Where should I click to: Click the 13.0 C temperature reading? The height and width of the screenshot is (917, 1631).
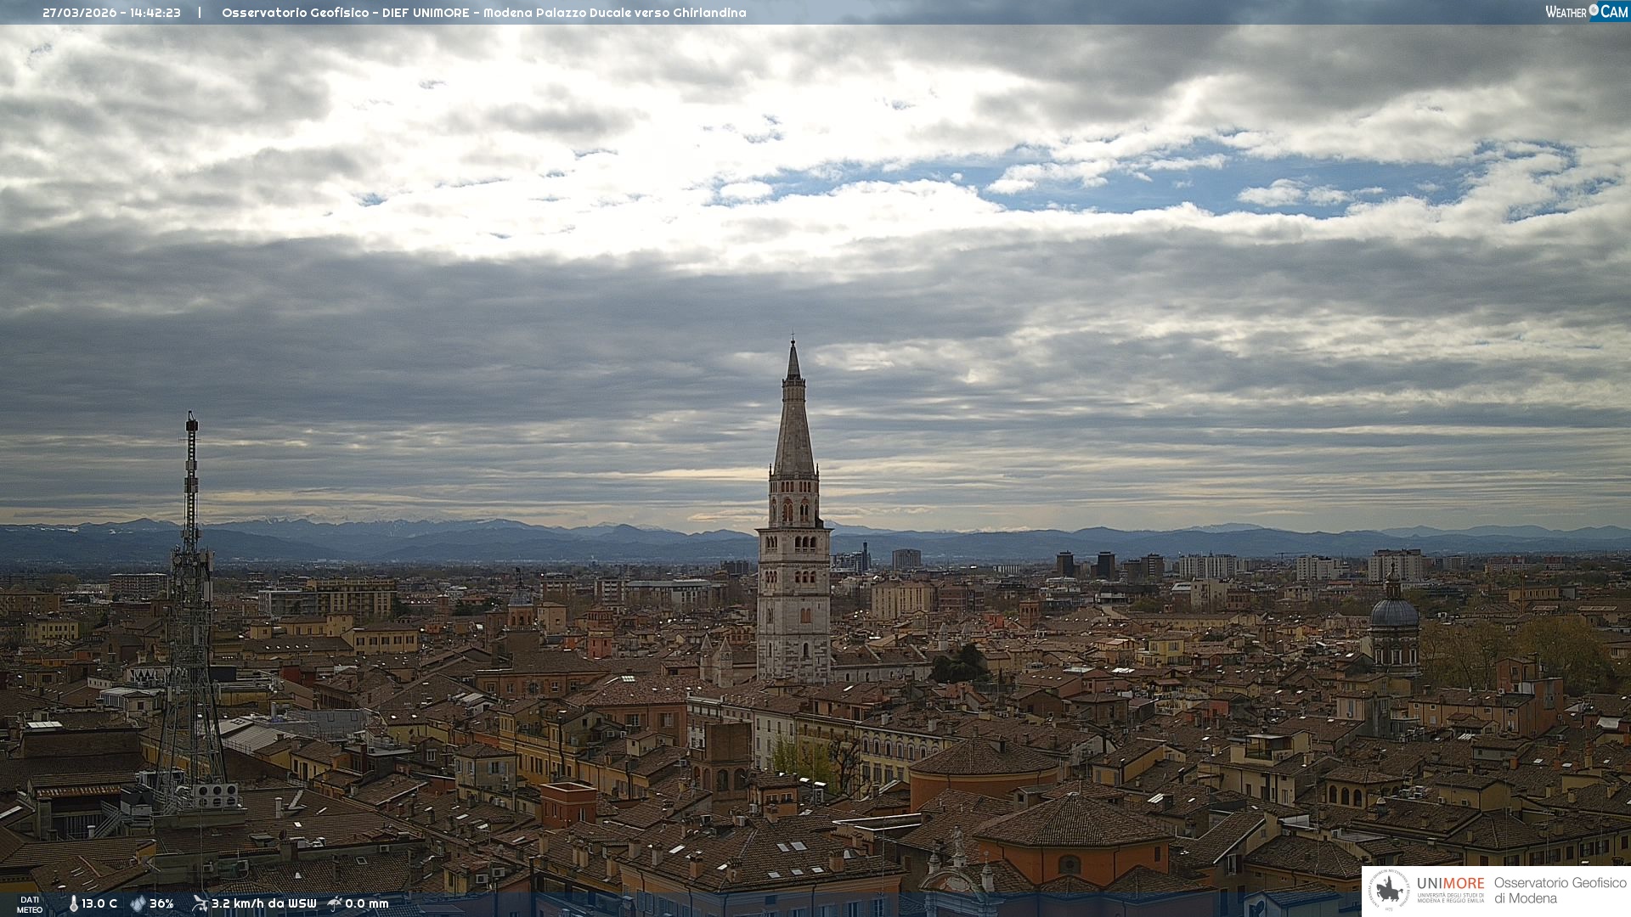pos(99,903)
